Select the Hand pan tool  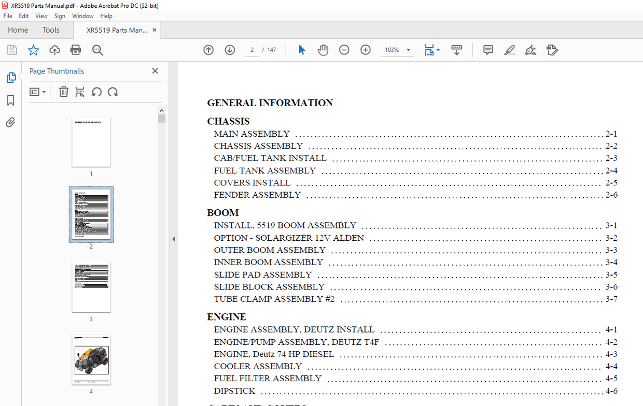[323, 50]
